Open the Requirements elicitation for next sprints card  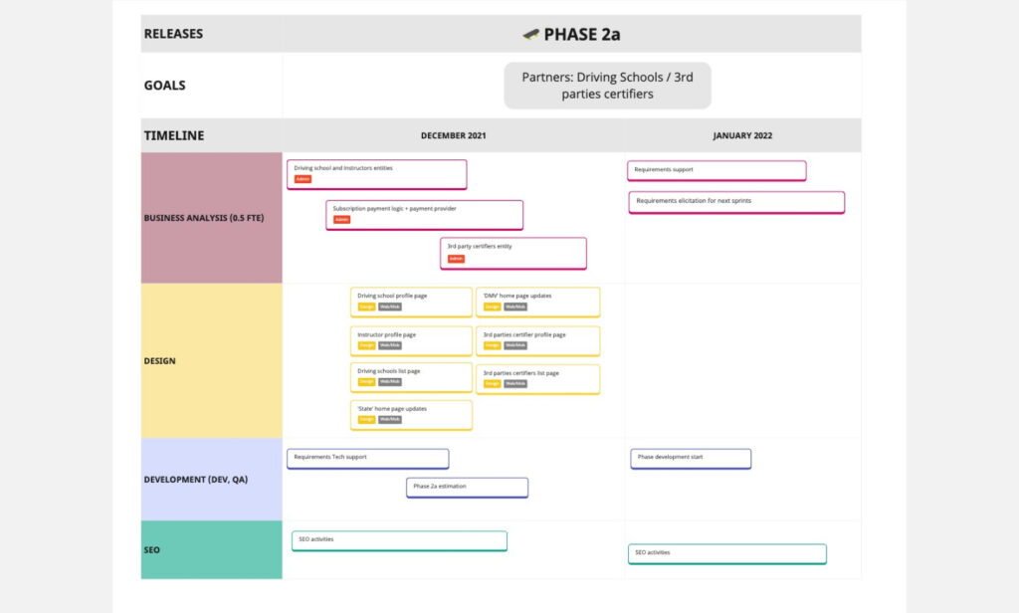736,202
